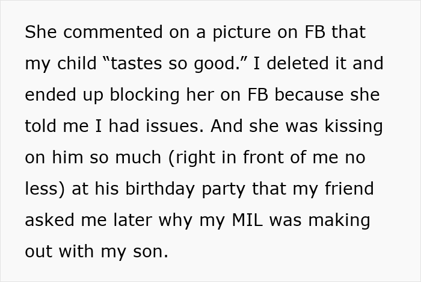
Task: Click the first "FB" in the top line
Action: tap(315, 32)
